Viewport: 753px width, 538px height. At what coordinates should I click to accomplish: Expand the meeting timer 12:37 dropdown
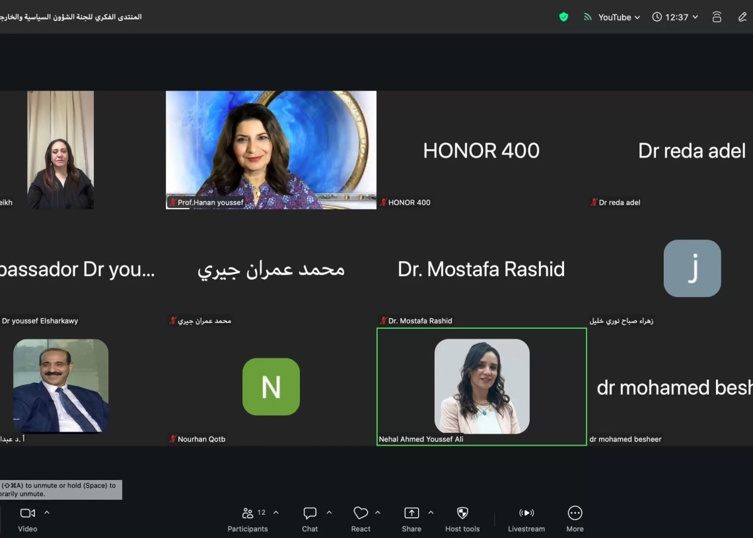[x=695, y=17]
